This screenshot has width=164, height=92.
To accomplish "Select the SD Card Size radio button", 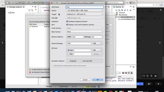I will (x=68, y=50).
